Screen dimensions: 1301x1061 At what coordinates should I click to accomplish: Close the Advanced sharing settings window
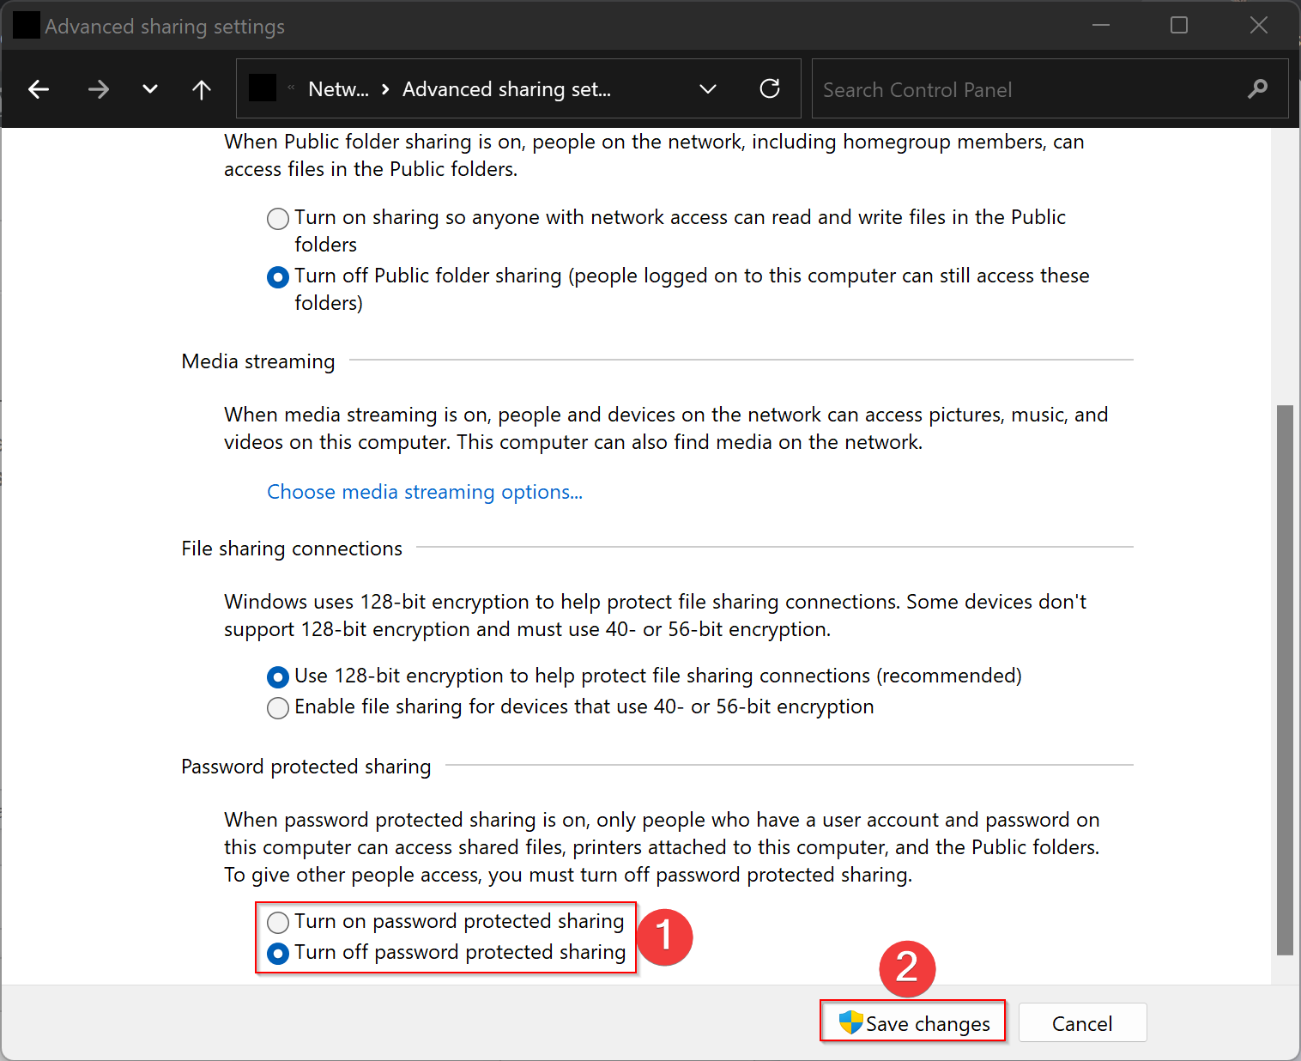(x=1258, y=26)
